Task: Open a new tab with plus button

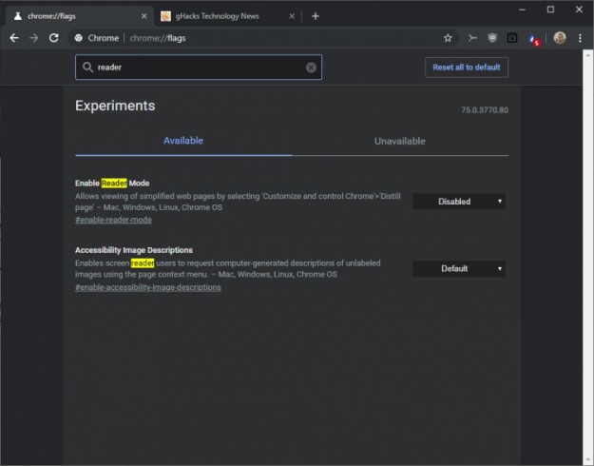Action: pos(316,16)
